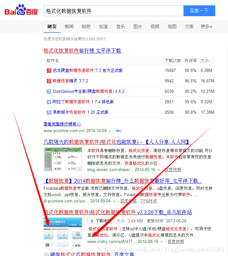Click rank 3 blue number badge
The image size is (228, 256).
(x=49, y=92)
